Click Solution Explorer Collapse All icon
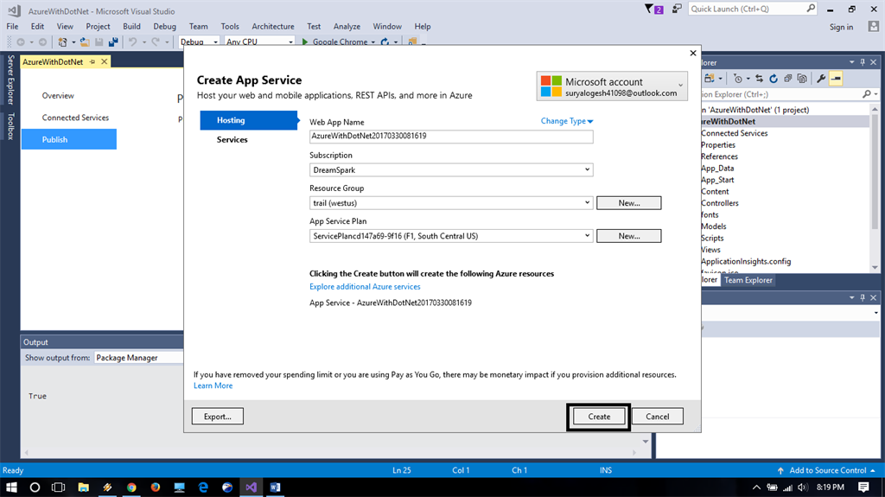885x497 pixels. tap(788, 79)
